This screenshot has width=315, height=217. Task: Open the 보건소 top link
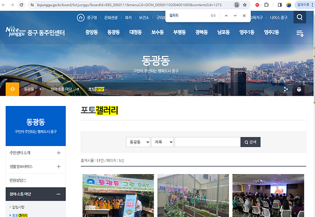click(x=144, y=17)
